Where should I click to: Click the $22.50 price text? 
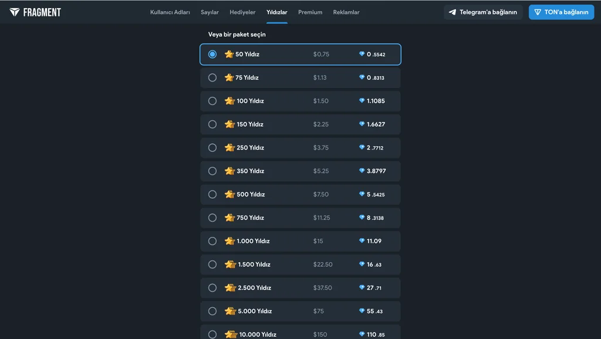pyautogui.click(x=323, y=265)
